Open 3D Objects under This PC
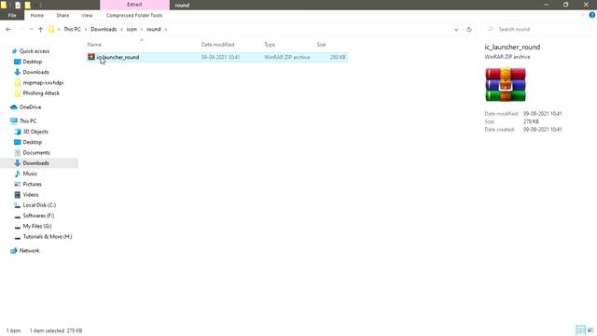Image resolution: width=597 pixels, height=336 pixels. tap(35, 132)
